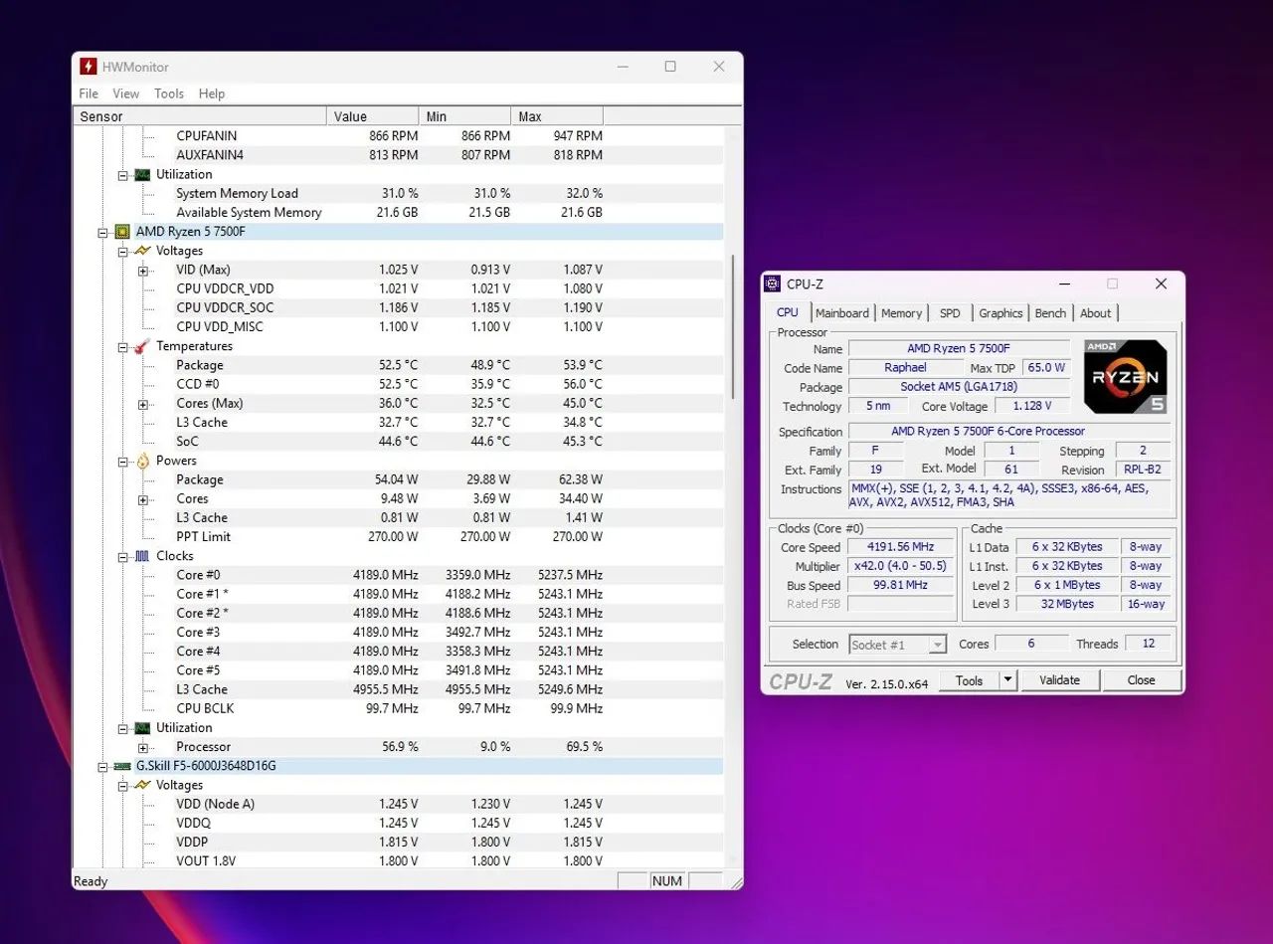Image resolution: width=1273 pixels, height=944 pixels.
Task: Click the NUM status bar indicator
Action: point(667,881)
